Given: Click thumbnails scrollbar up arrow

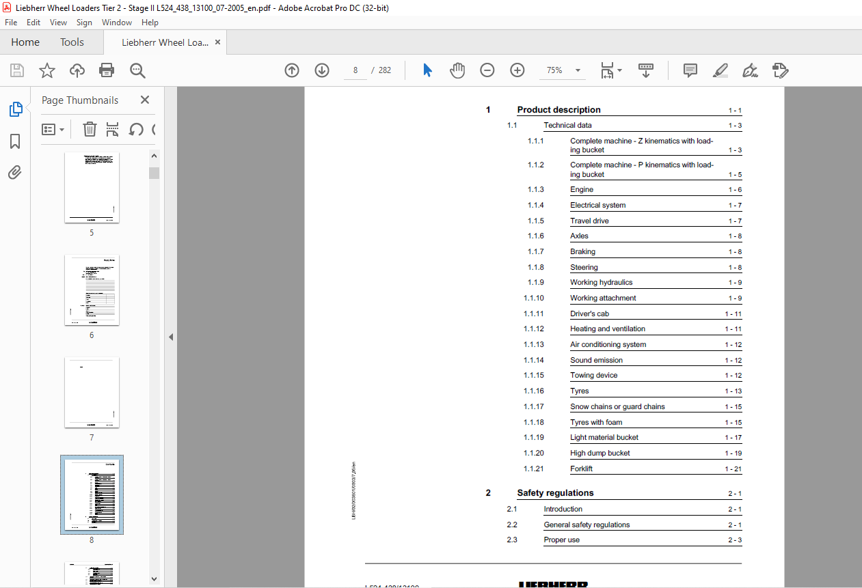Looking at the screenshot, I should pos(154,156).
